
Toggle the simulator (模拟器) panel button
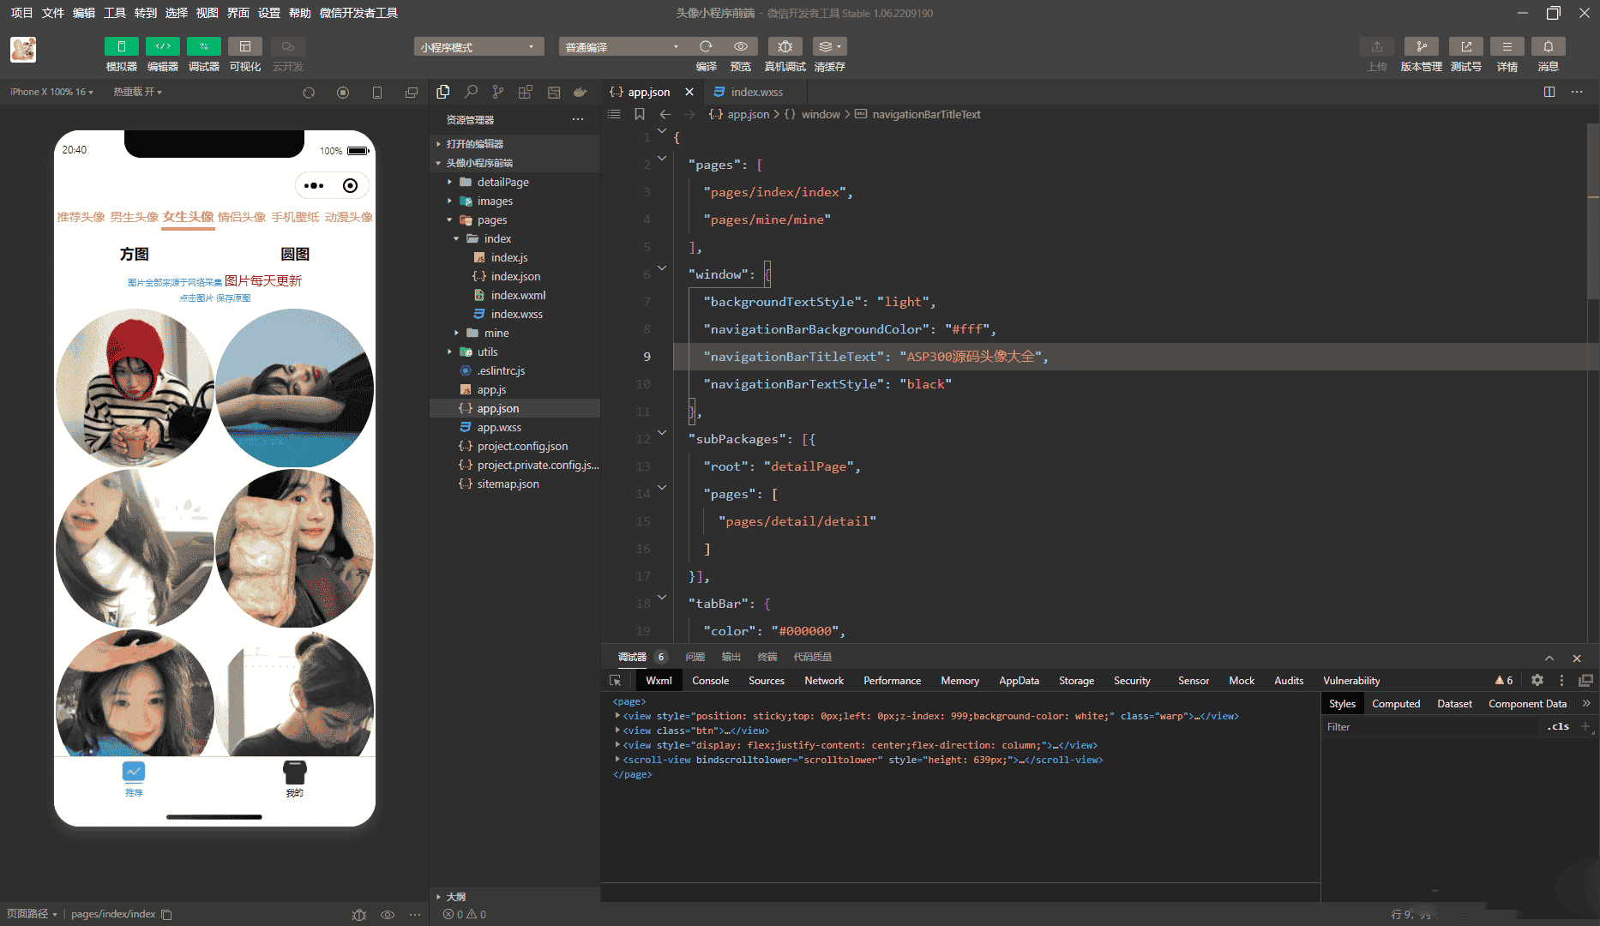click(x=121, y=47)
